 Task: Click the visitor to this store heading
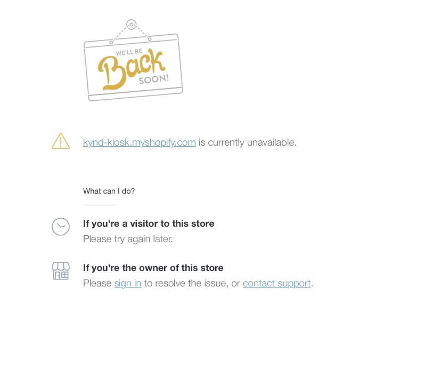click(149, 224)
